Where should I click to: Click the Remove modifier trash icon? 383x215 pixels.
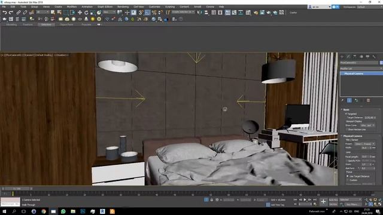pyautogui.click(x=369, y=100)
